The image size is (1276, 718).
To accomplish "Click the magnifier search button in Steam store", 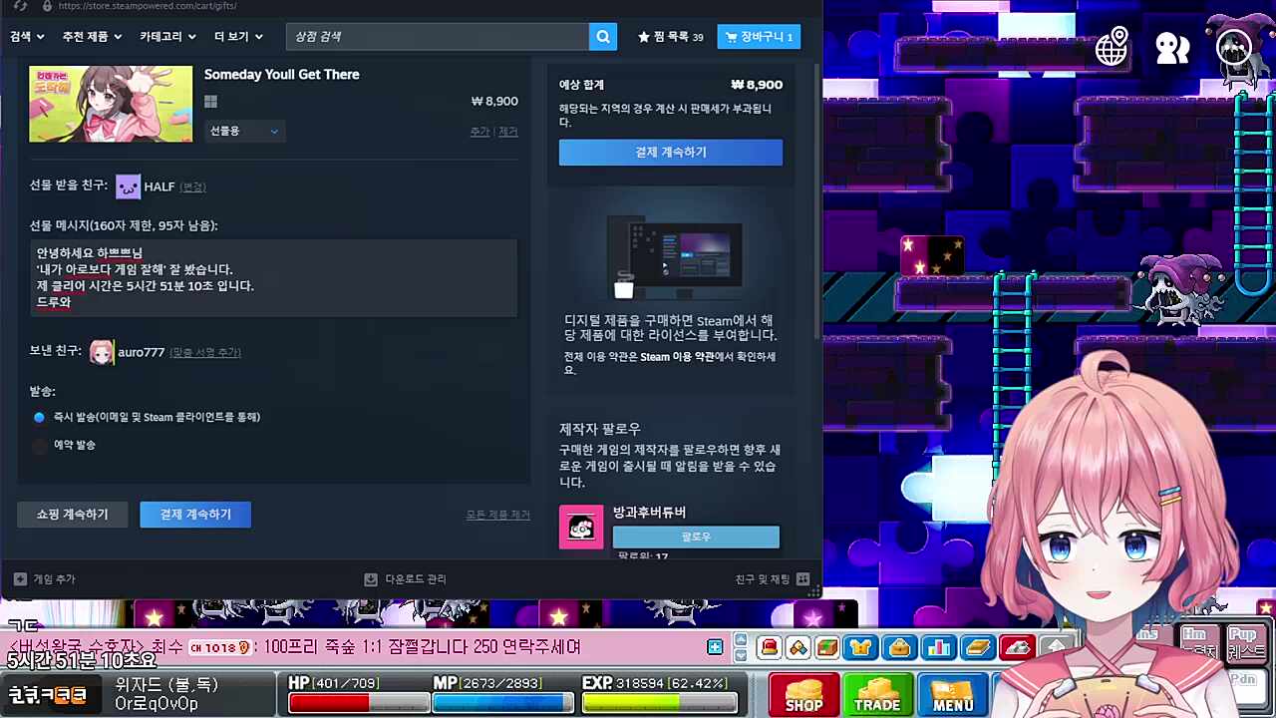I will click(x=603, y=37).
